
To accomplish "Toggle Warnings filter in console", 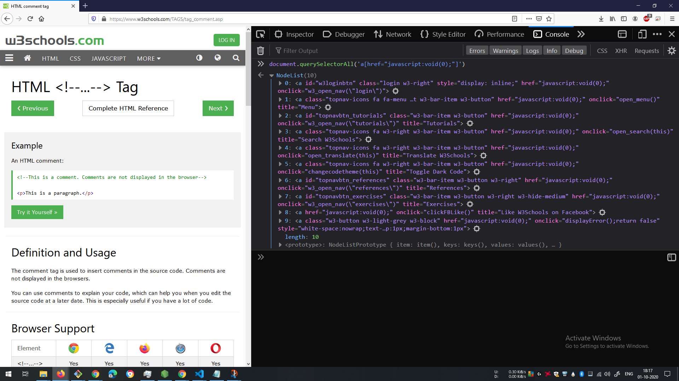I will click(x=505, y=51).
